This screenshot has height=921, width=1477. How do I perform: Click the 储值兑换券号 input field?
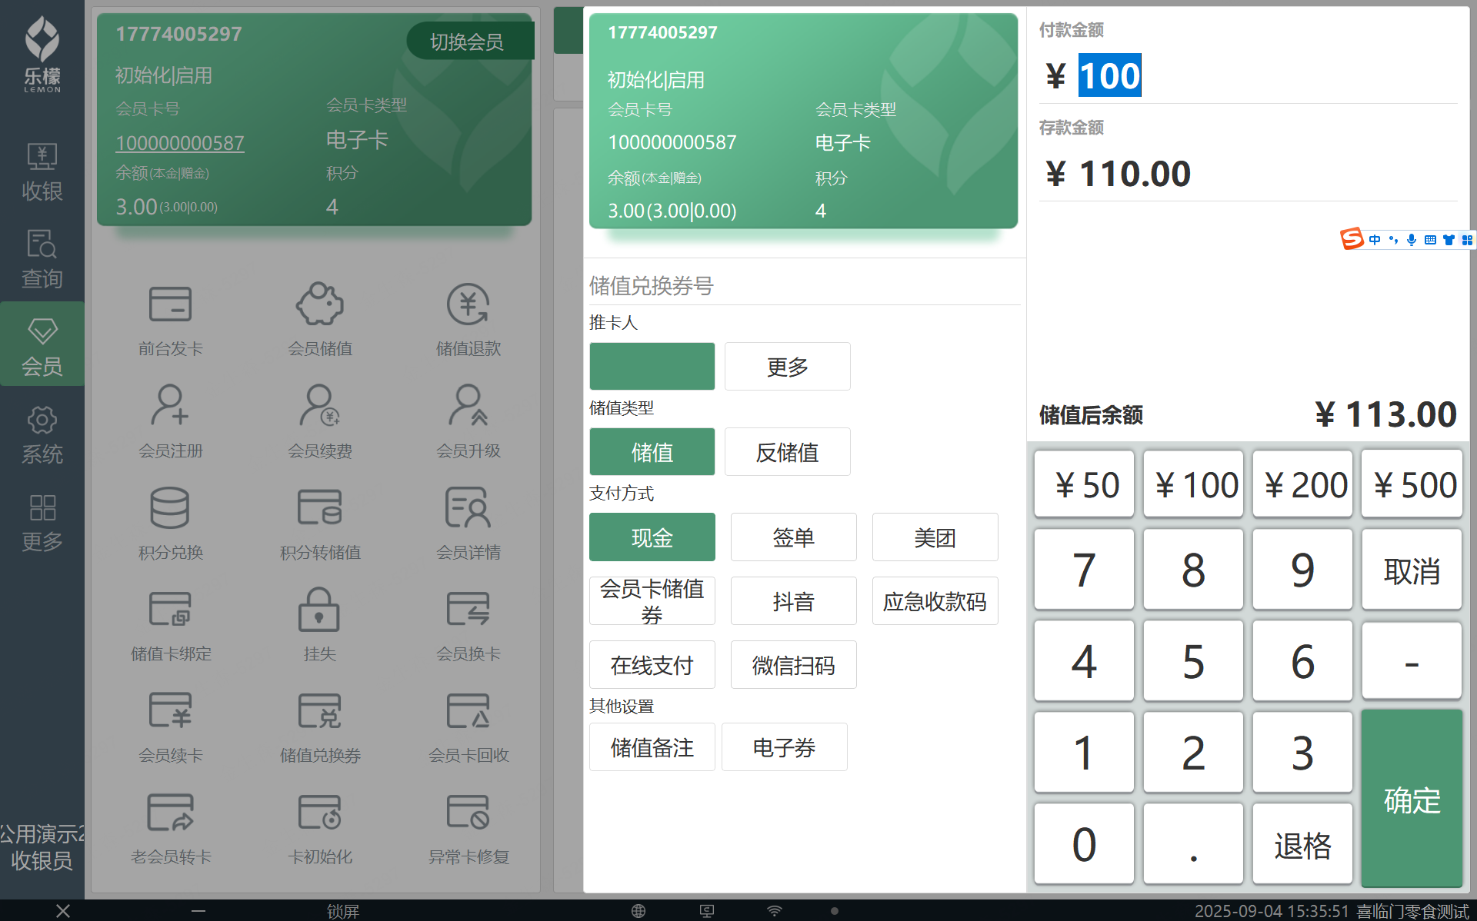pyautogui.click(x=804, y=286)
